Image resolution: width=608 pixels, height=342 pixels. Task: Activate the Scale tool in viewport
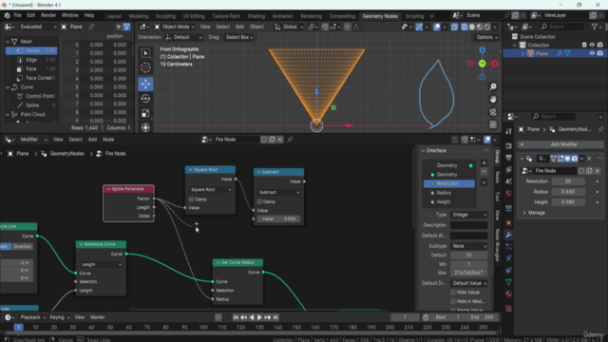[145, 113]
